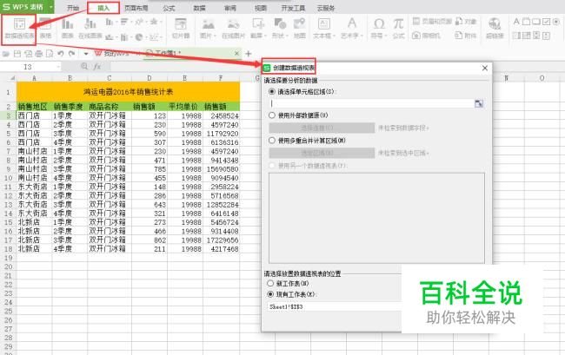Viewport: 565px width, 355px height.
Task: Switch to the 开始 ribbon tab
Action: click(x=73, y=8)
